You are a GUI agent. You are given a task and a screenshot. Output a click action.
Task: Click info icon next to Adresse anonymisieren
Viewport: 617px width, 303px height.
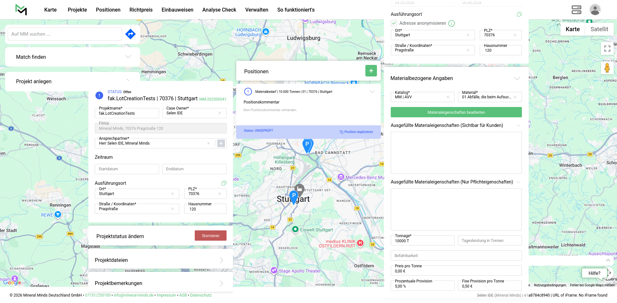pos(452,23)
